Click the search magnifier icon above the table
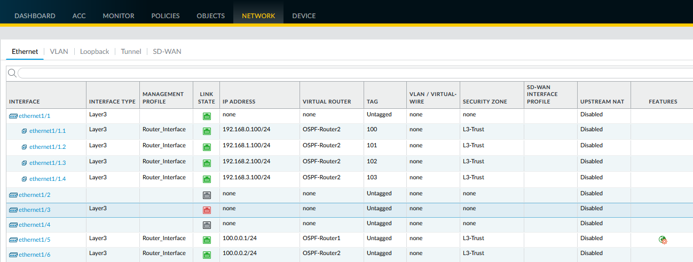The width and height of the screenshot is (693, 262). (12, 73)
